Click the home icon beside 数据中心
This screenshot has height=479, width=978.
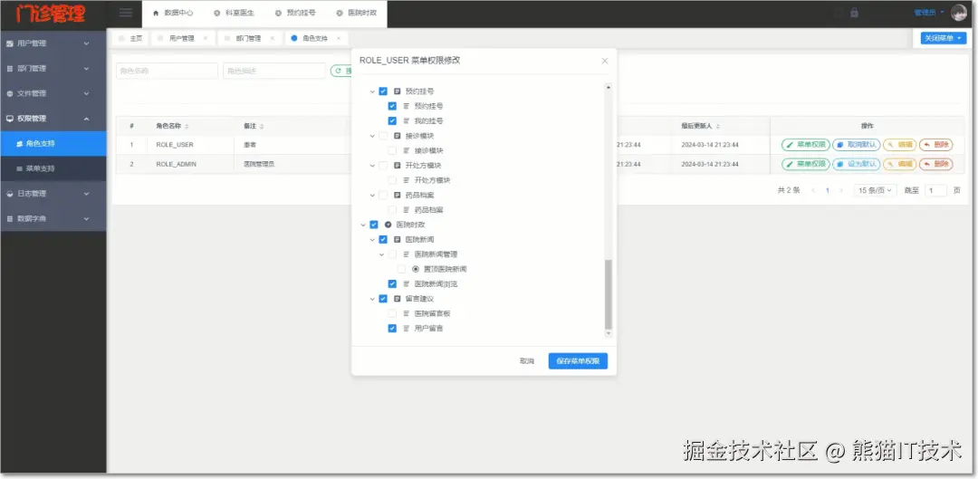pyautogui.click(x=156, y=13)
